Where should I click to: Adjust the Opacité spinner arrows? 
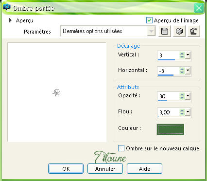(182, 96)
